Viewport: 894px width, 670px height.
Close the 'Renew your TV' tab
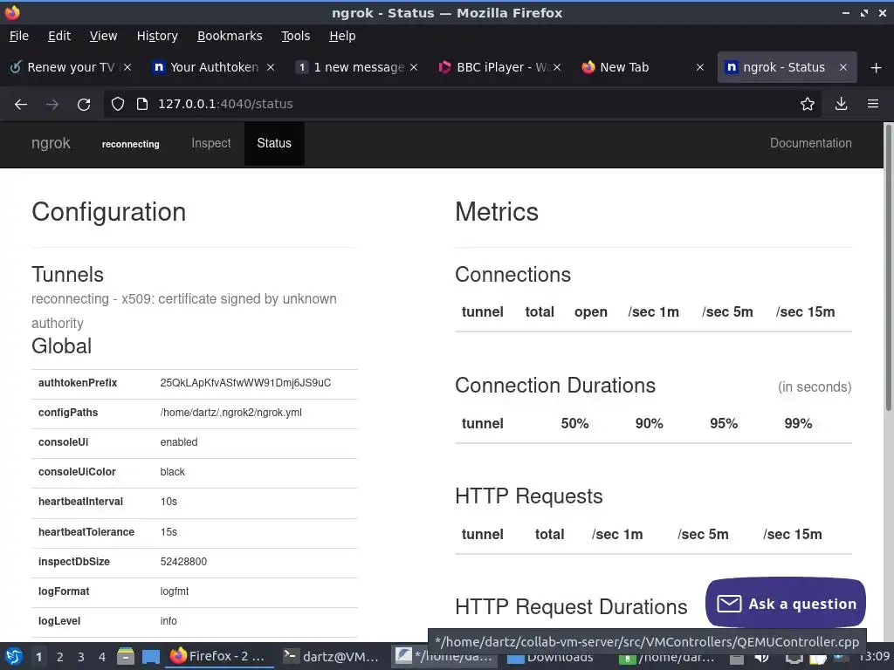[127, 67]
